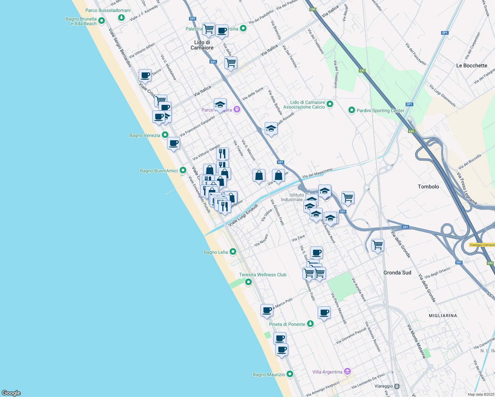The height and width of the screenshot is (397, 495).
Task: Open the shopping cart marker beside Palestra
Action: [x=209, y=29]
